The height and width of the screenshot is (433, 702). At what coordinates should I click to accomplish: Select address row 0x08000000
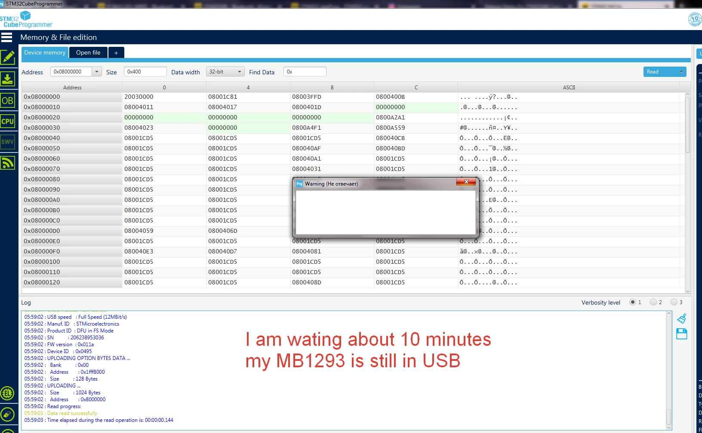72,97
